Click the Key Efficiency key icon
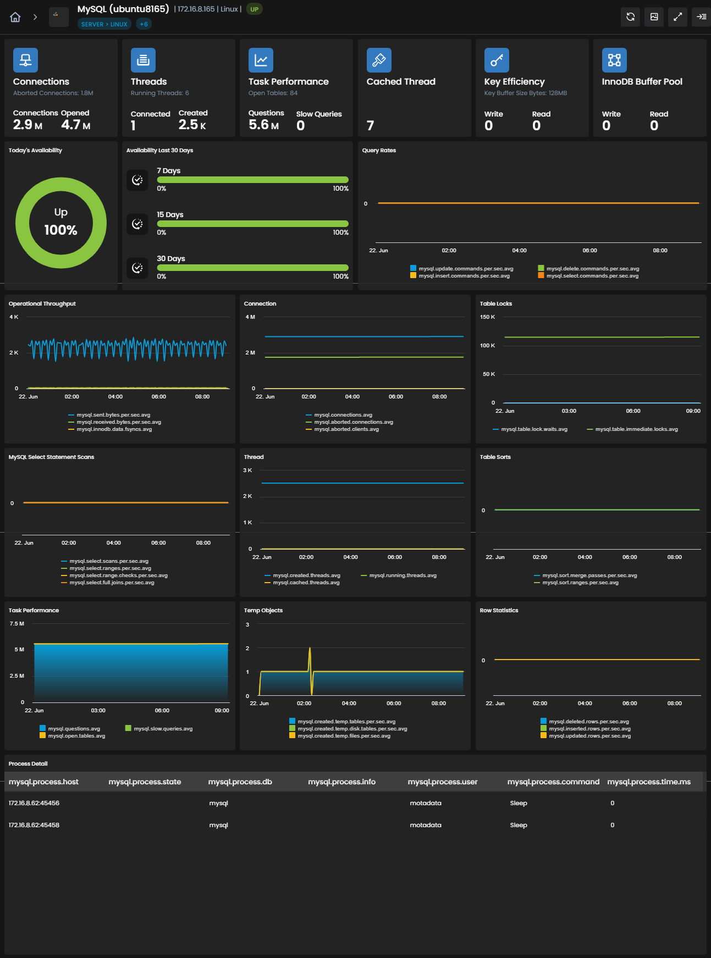This screenshot has height=958, width=711. click(497, 60)
